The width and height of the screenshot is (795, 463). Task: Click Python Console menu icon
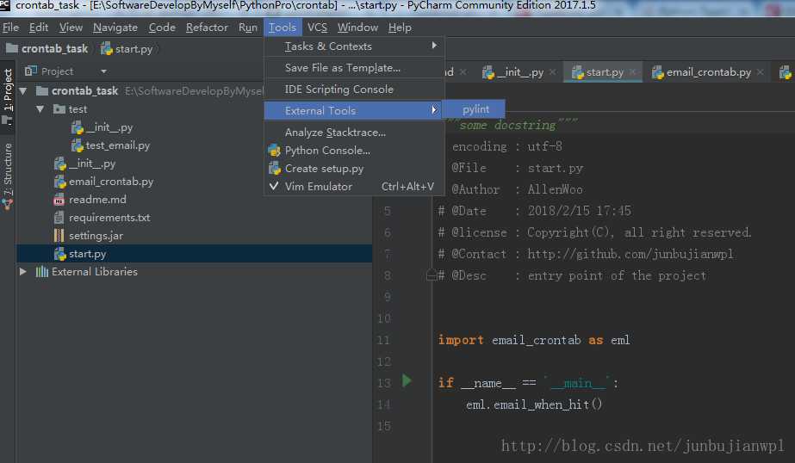(x=274, y=151)
